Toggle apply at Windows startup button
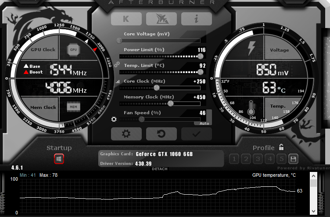Viewport: 330px width, 217px height. click(59, 159)
